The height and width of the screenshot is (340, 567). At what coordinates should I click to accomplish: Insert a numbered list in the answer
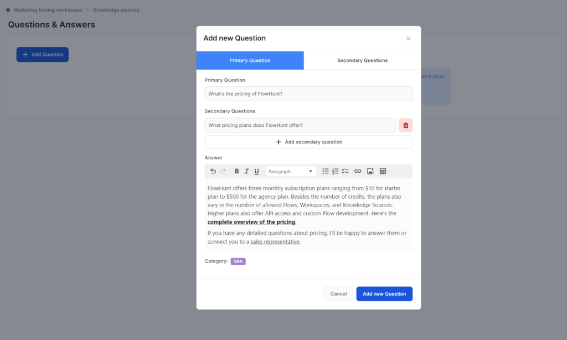(336, 171)
